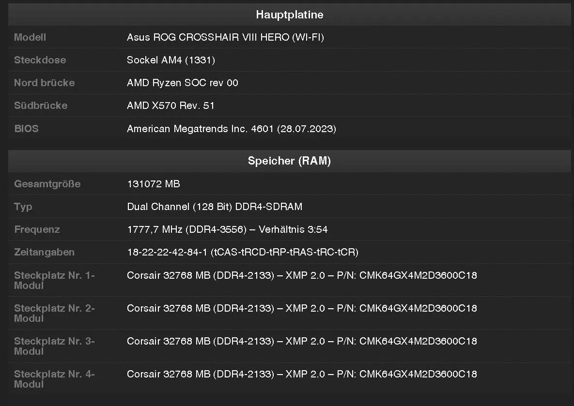Click the Nord brücke label
Screen dimensions: 574x406
[x=44, y=83]
